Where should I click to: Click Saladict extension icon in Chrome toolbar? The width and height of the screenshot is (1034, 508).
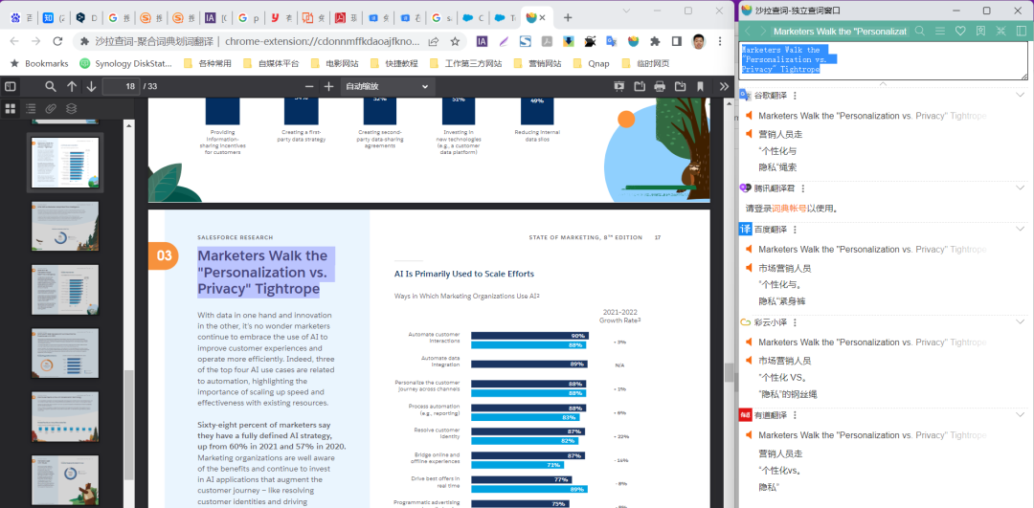pyautogui.click(x=633, y=41)
